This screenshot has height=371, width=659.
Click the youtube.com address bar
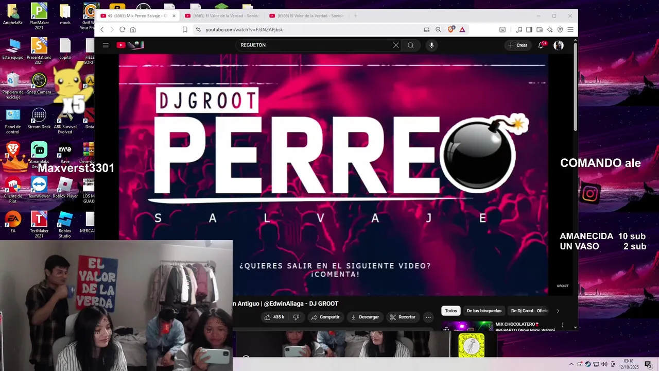click(309, 30)
